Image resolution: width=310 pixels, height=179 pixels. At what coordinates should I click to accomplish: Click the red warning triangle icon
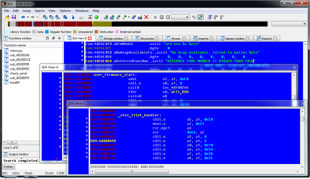[x=90, y=17]
